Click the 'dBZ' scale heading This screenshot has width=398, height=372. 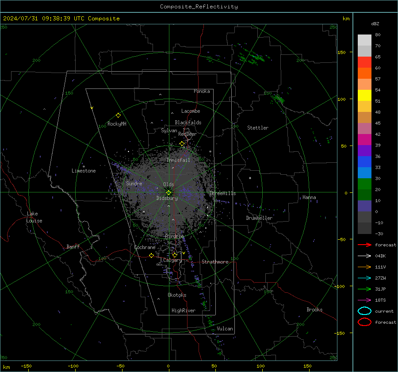click(x=375, y=23)
